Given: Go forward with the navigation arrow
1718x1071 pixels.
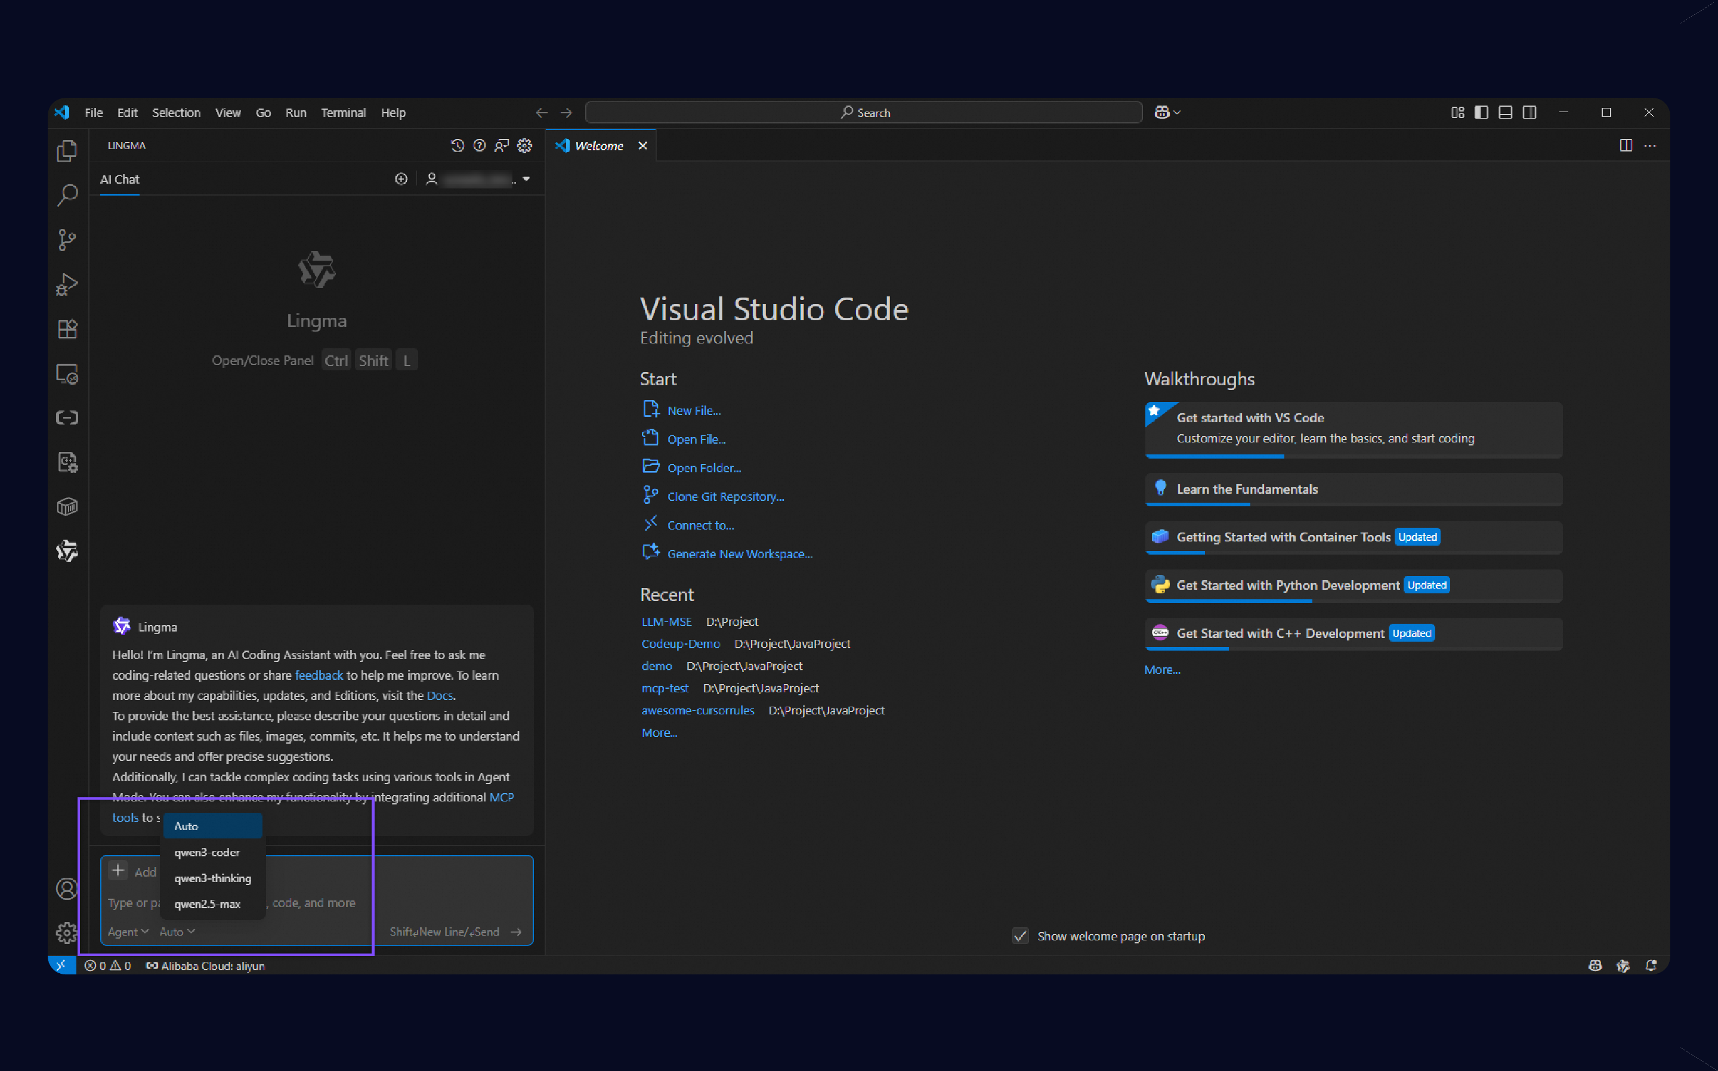Looking at the screenshot, I should [566, 112].
